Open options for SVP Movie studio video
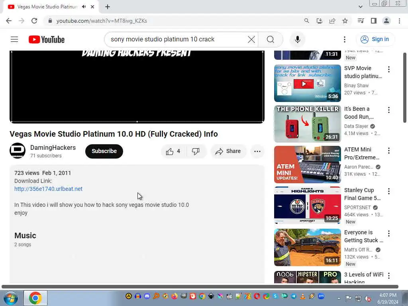This screenshot has width=408, height=306. [389, 69]
